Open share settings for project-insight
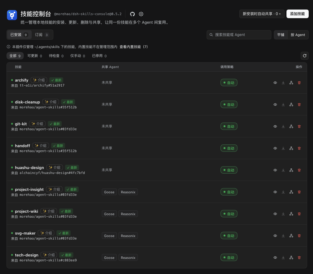The width and height of the screenshot is (313, 274). [291, 192]
